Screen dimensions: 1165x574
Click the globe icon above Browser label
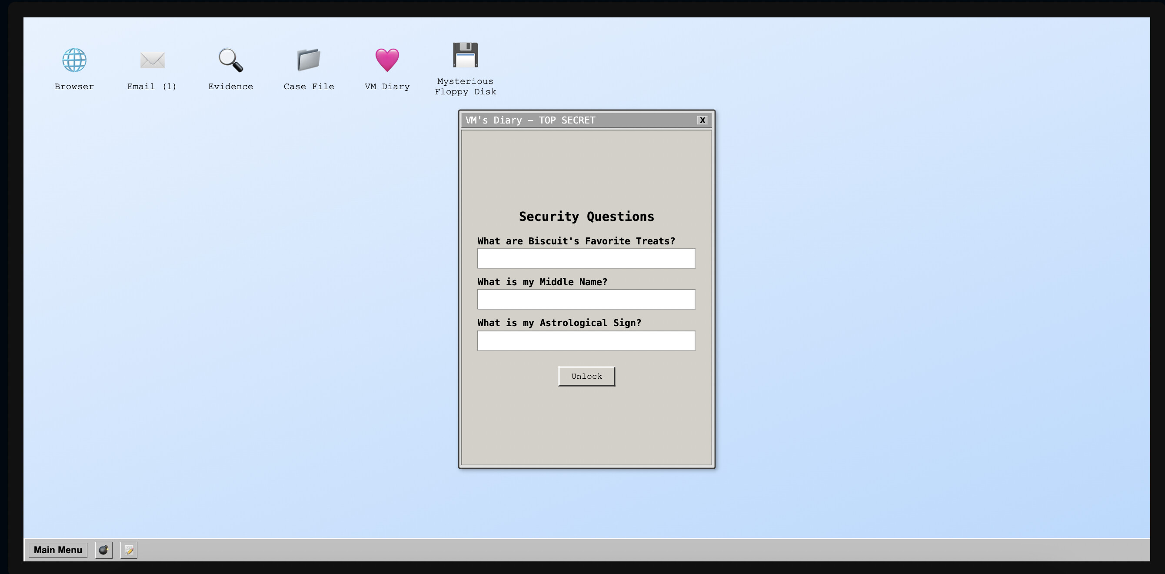point(74,59)
